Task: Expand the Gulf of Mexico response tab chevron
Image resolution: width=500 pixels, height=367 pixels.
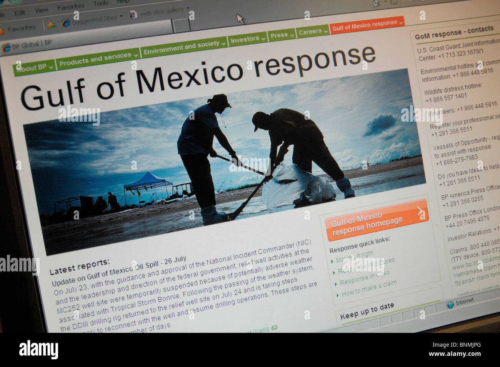Action: click(x=401, y=23)
